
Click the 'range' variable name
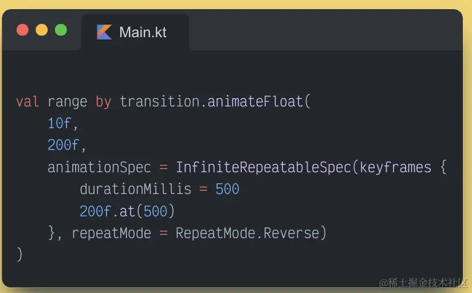67,102
